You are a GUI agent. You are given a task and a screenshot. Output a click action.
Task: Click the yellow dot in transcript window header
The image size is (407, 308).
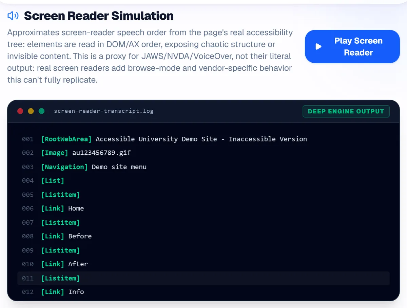click(31, 111)
